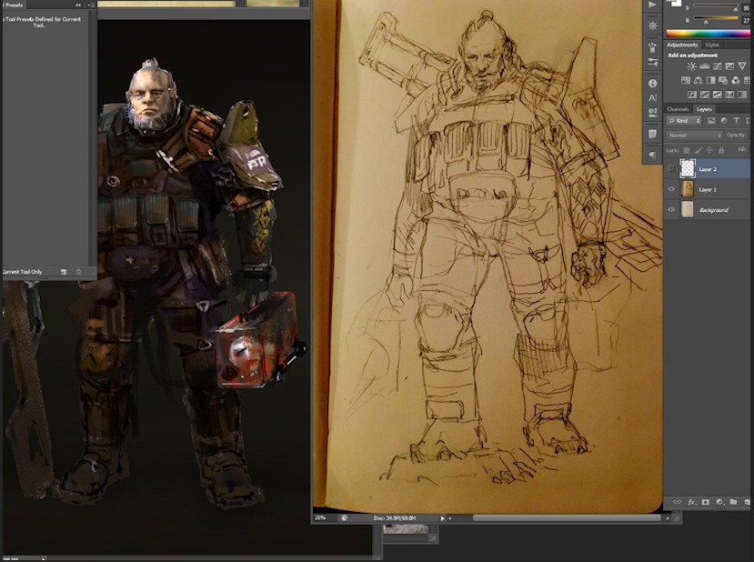Collapse the Tool Presets panel with double arrows
This screenshot has height=562, width=754.
click(x=78, y=5)
